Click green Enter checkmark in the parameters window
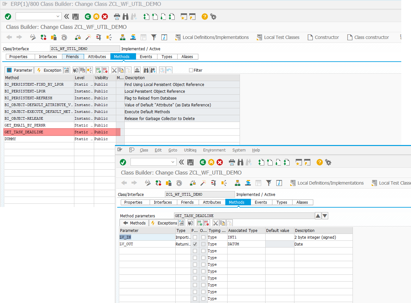This screenshot has height=303, width=411. point(123,162)
